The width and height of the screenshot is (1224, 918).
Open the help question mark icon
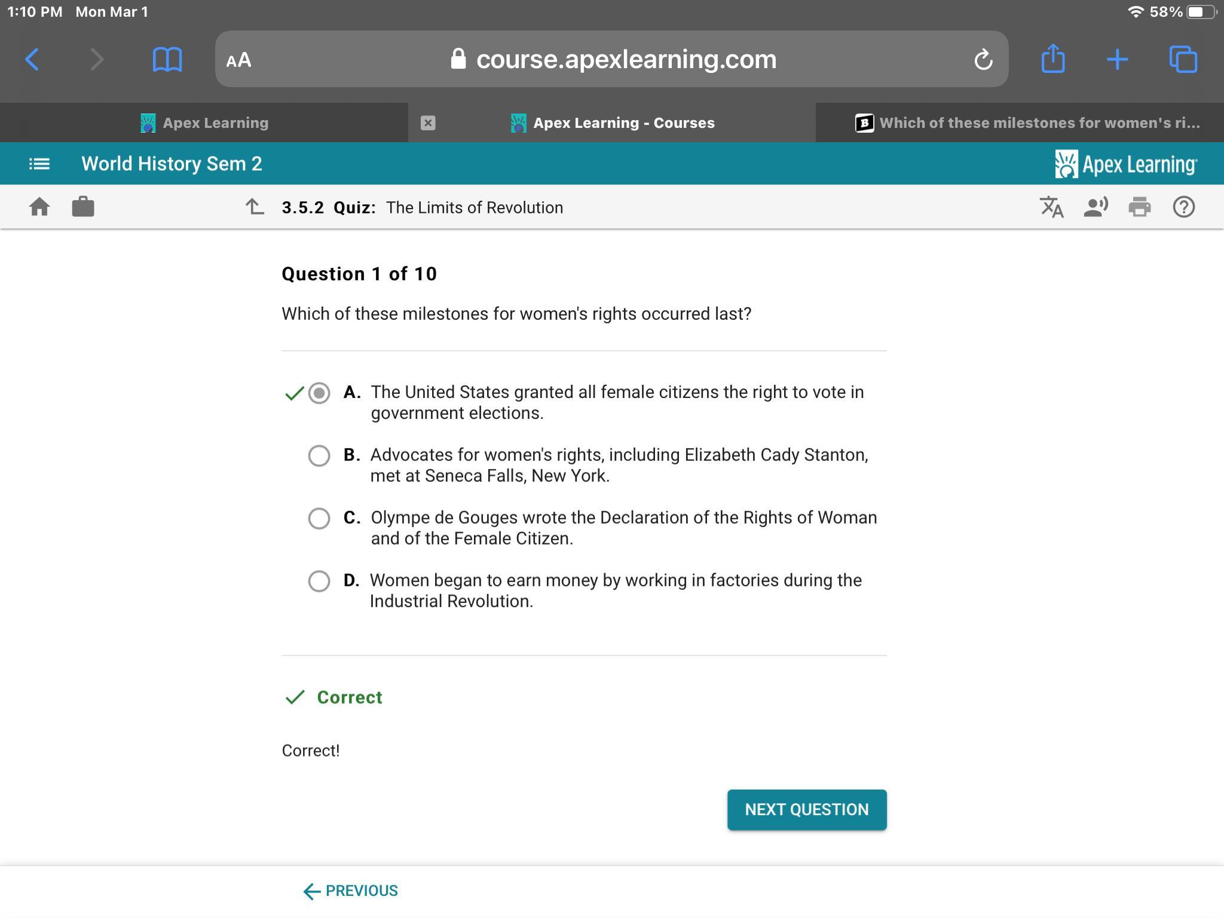1183,207
